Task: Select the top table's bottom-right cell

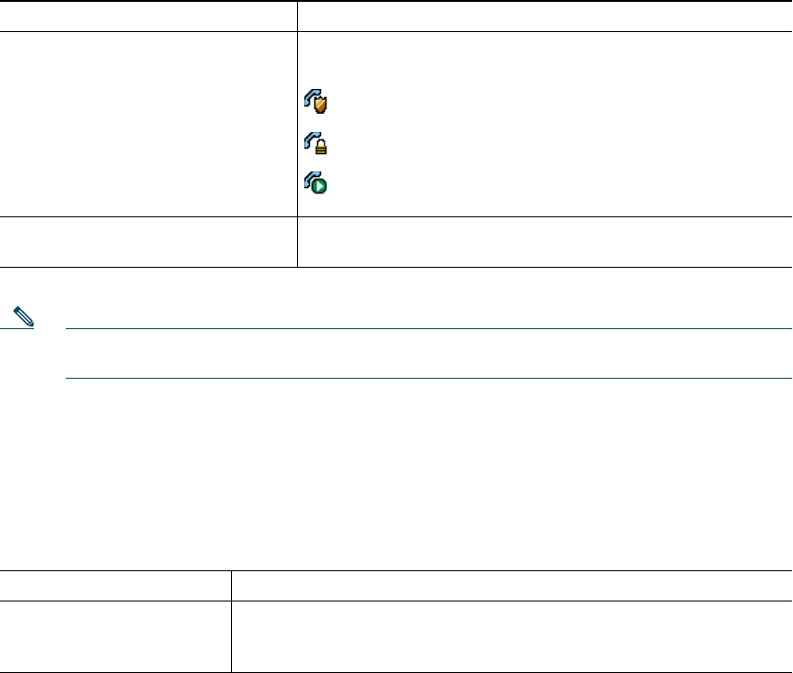Action: pos(545,241)
